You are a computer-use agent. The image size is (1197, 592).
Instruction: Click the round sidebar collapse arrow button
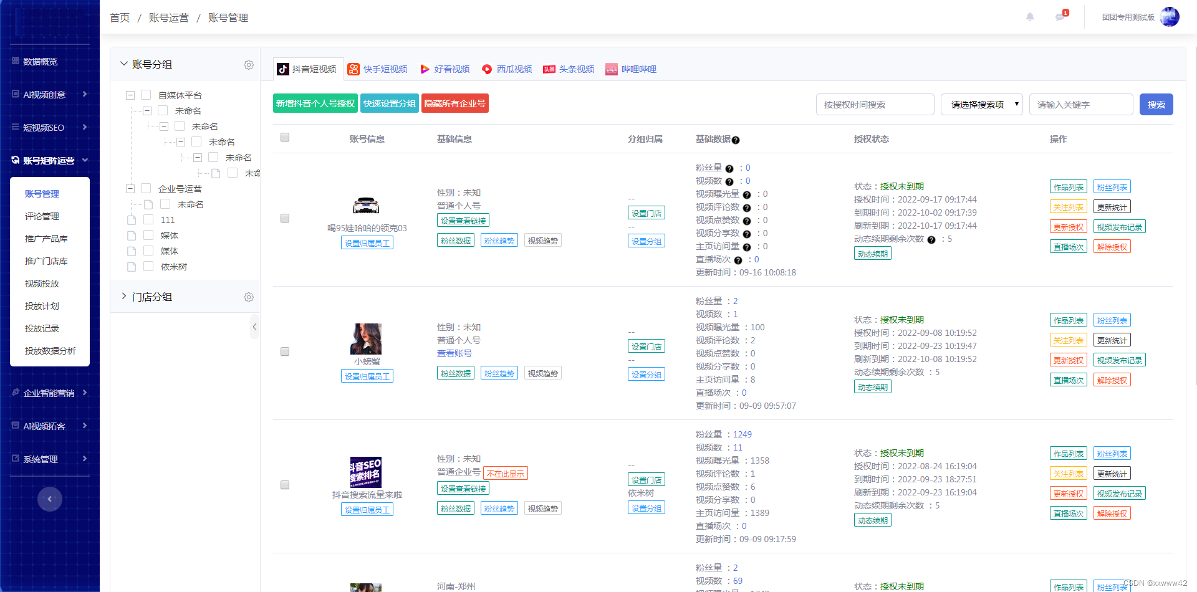pyautogui.click(x=50, y=499)
